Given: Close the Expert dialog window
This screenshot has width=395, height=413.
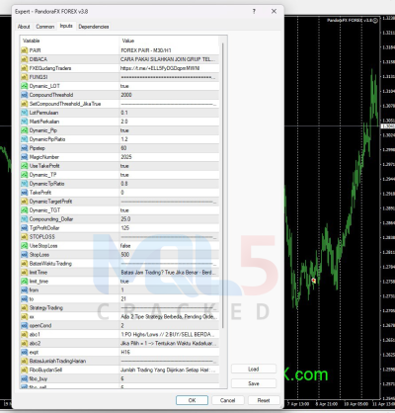Looking at the screenshot, I should [274, 11].
